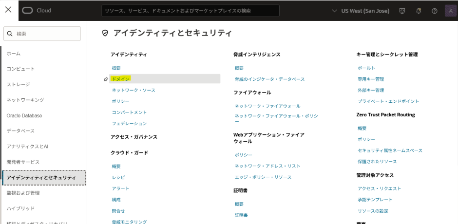This screenshot has width=458, height=224.
Task: Open the notifications bell icon
Action: (419, 11)
